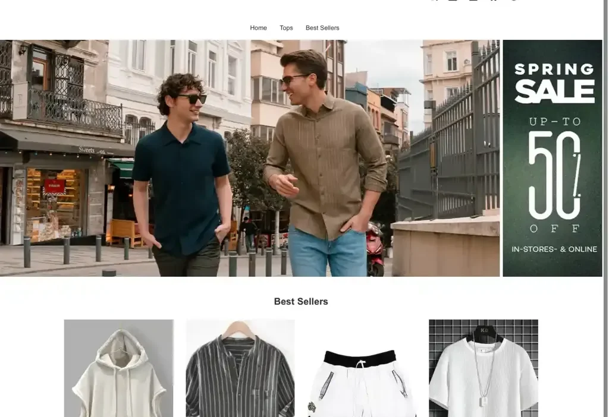This screenshot has width=609, height=417.
Task: Click the hero image of two men walking
Action: (x=250, y=157)
